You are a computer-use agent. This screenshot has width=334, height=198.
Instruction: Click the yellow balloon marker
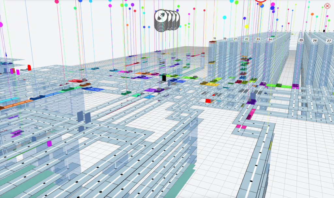click(x=247, y=26)
